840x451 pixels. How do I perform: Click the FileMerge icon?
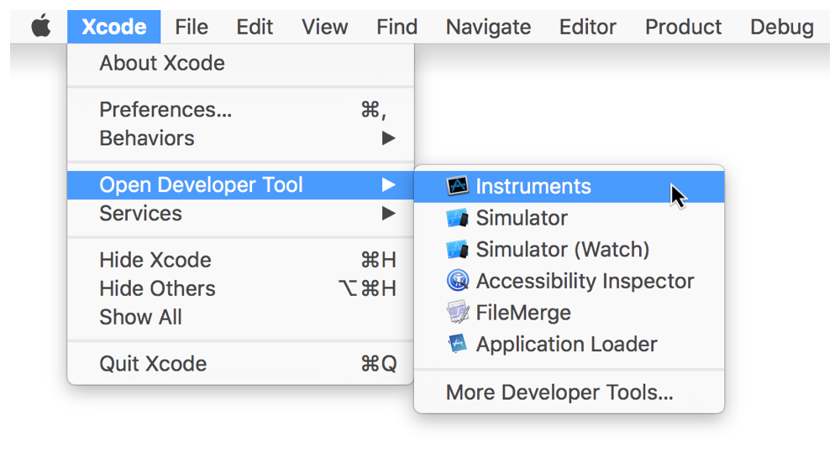click(457, 313)
